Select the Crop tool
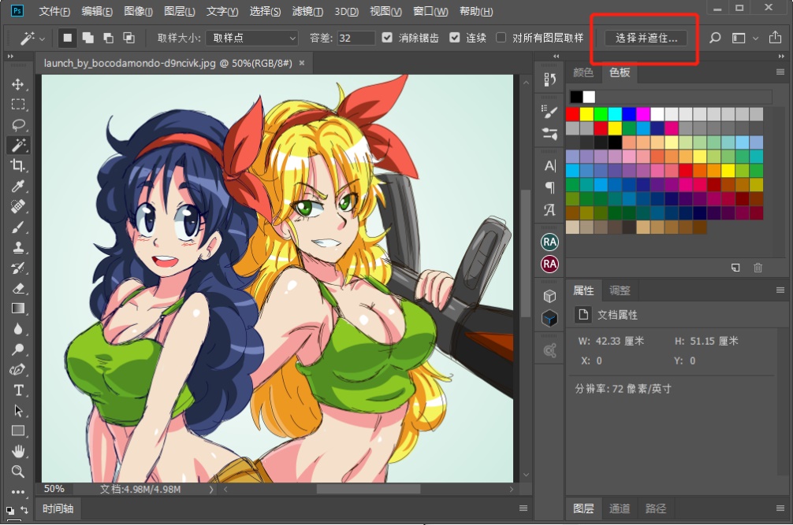 tap(17, 165)
